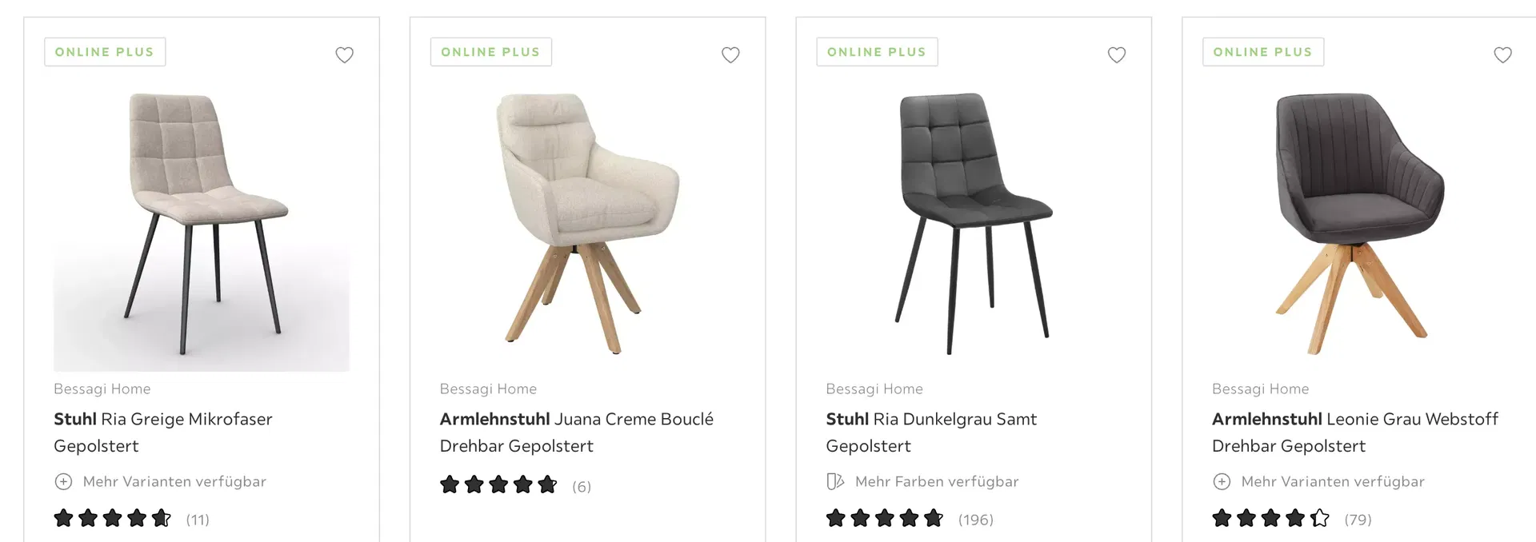Viewport: 1536px width, 542px height.
Task: Expand Mehr Varianten verfügbar for Leonie
Action: 1333,482
